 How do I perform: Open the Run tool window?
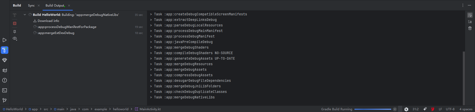point(5,40)
